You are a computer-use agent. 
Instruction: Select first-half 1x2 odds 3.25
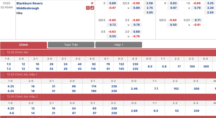pos(210,3)
